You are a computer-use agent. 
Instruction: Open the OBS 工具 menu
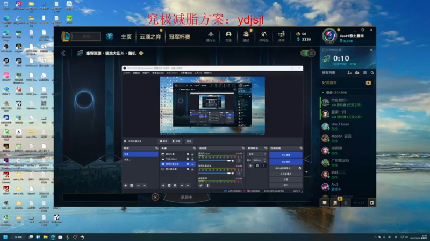(198, 73)
